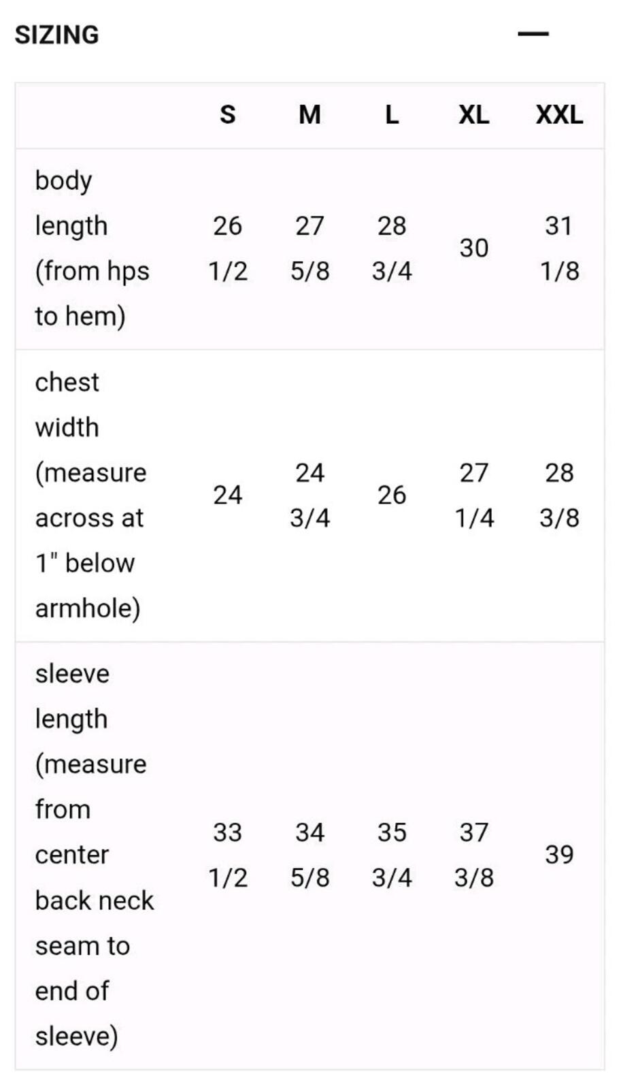Select the S size column header

coord(228,115)
